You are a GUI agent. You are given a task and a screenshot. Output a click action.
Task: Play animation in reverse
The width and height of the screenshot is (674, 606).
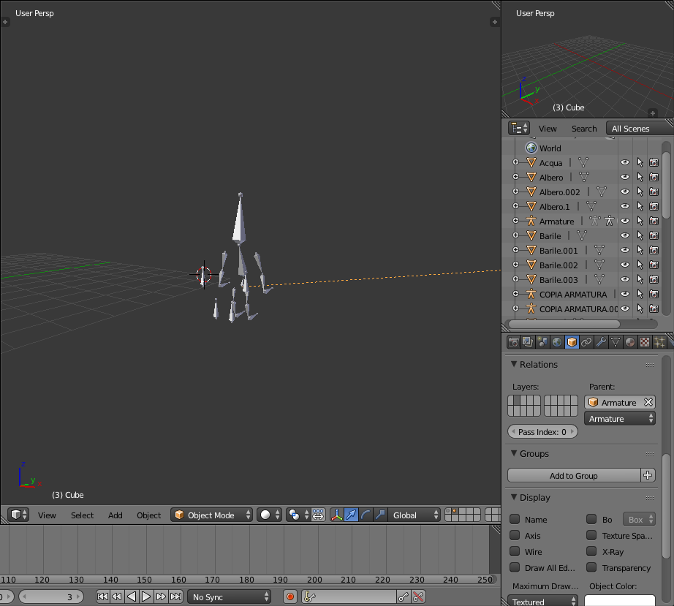click(132, 596)
